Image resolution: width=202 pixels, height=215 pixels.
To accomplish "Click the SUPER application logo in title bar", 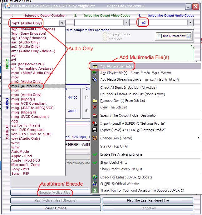I will (x=7, y=6).
